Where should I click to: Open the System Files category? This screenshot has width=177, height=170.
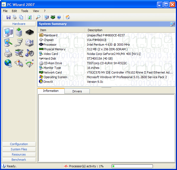[19, 149]
